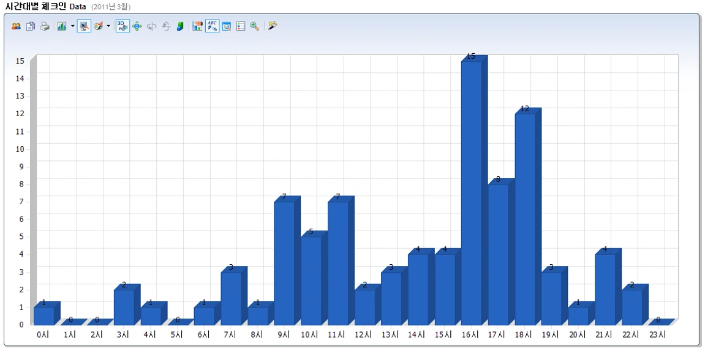Copy the chart to clipboard
The height and width of the screenshot is (351, 705).
(x=30, y=26)
